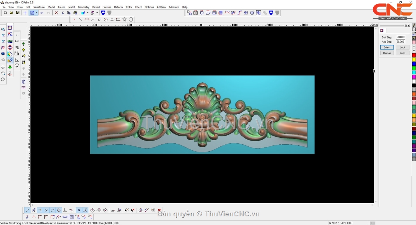Open the ArtDraw menu
Image resolution: width=416 pixels, height=225 pixels.
(x=161, y=7)
